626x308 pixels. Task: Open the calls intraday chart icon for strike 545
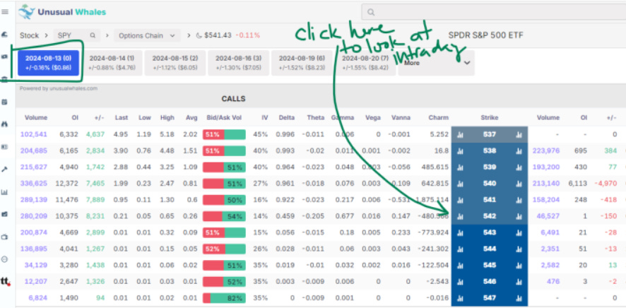[460, 266]
